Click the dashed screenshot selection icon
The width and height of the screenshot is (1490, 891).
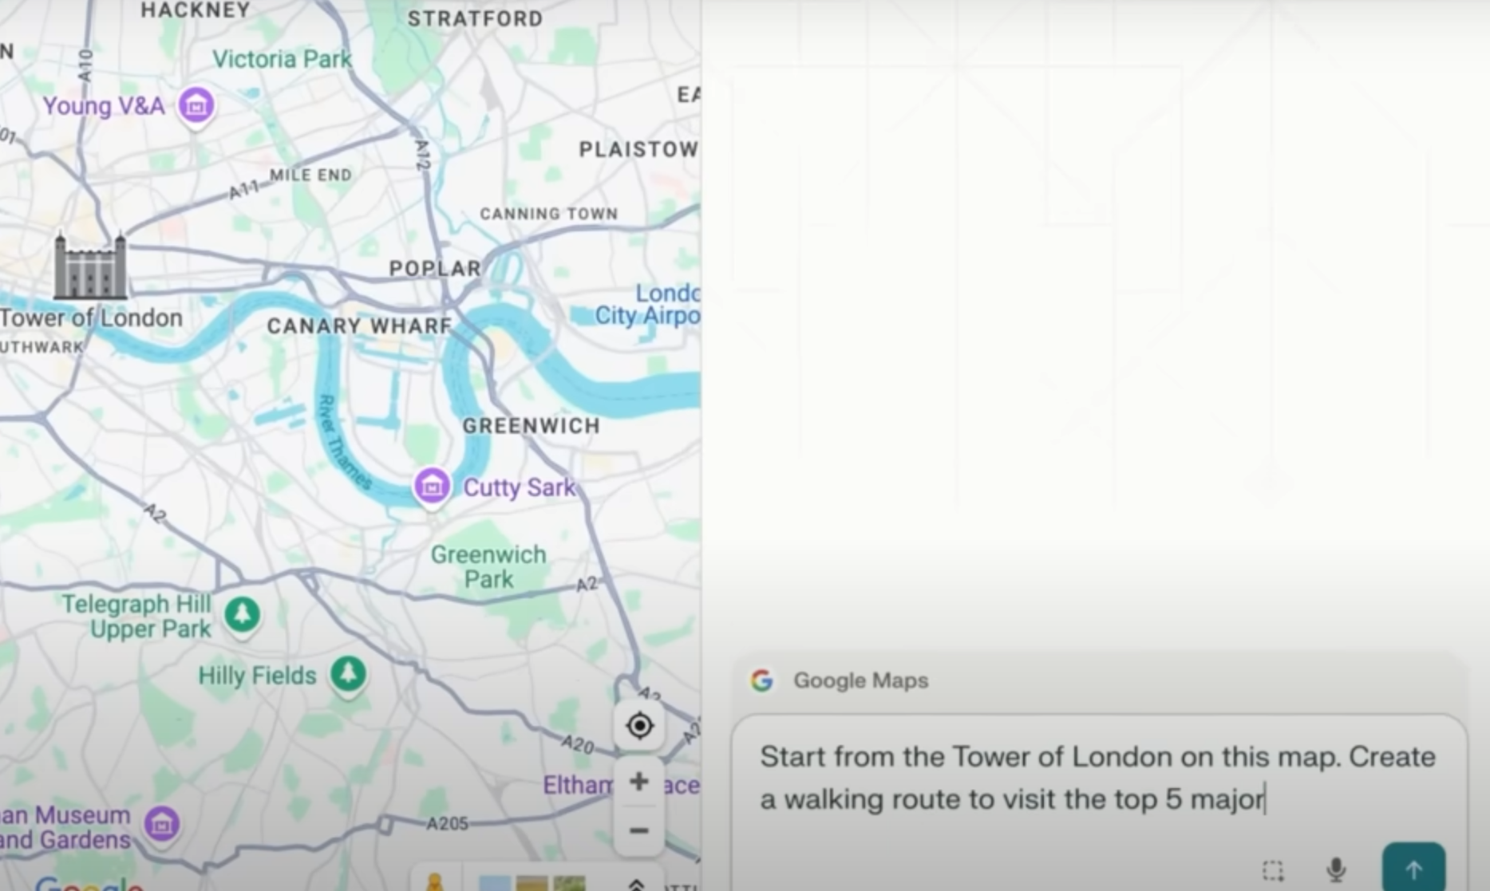click(1273, 869)
